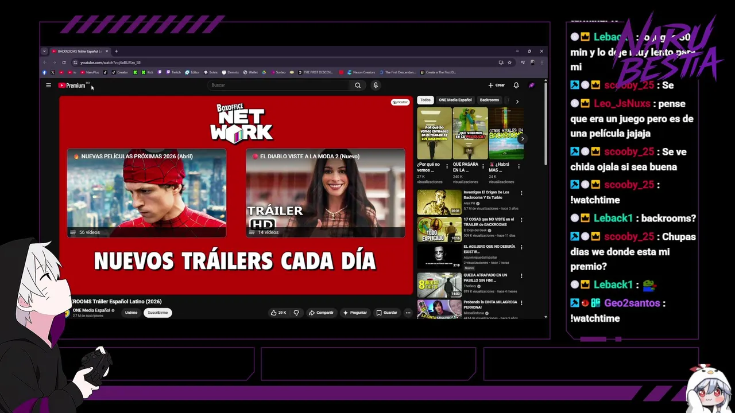Viewport: 735px width, 413px height.
Task: Open a new browser tab
Action: (116, 51)
